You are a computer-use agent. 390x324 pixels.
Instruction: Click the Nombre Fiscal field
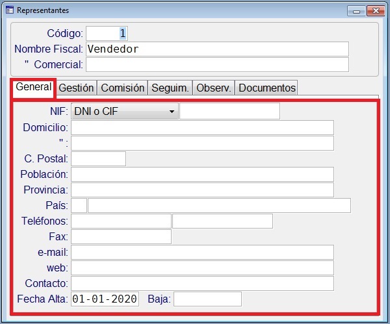(217, 49)
